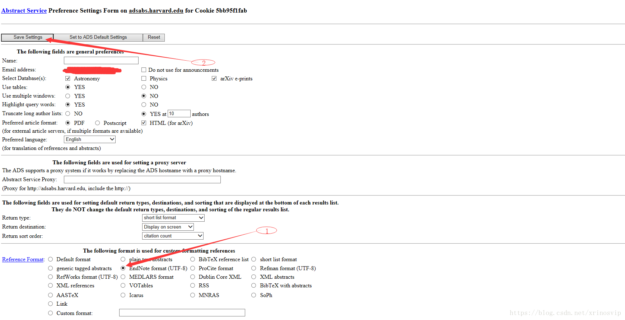Select Custom format radio button
The height and width of the screenshot is (320, 625).
coord(50,313)
